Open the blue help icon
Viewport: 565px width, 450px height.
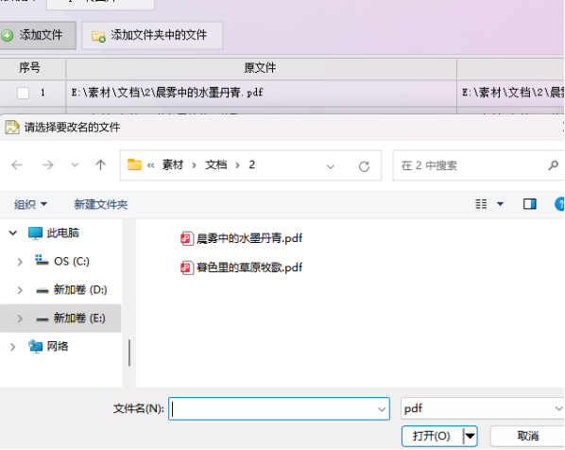(559, 204)
